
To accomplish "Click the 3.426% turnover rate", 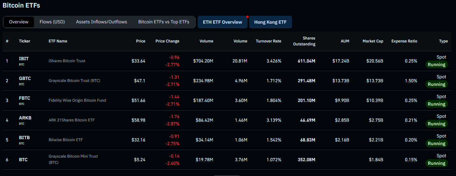I will pos(274,61).
